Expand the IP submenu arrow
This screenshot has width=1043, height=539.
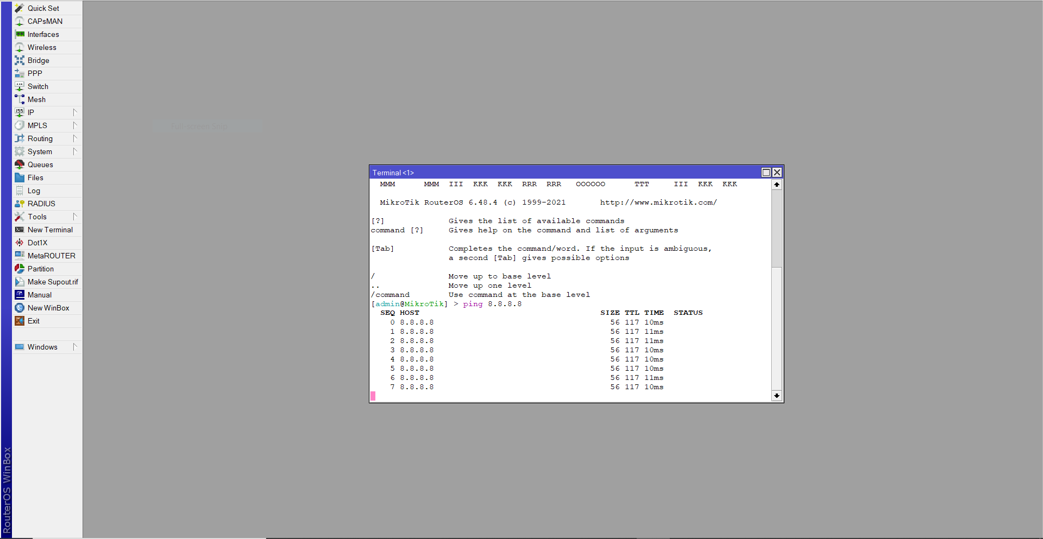coord(75,112)
